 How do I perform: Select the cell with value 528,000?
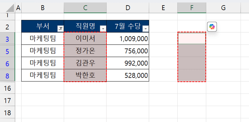tap(128, 75)
